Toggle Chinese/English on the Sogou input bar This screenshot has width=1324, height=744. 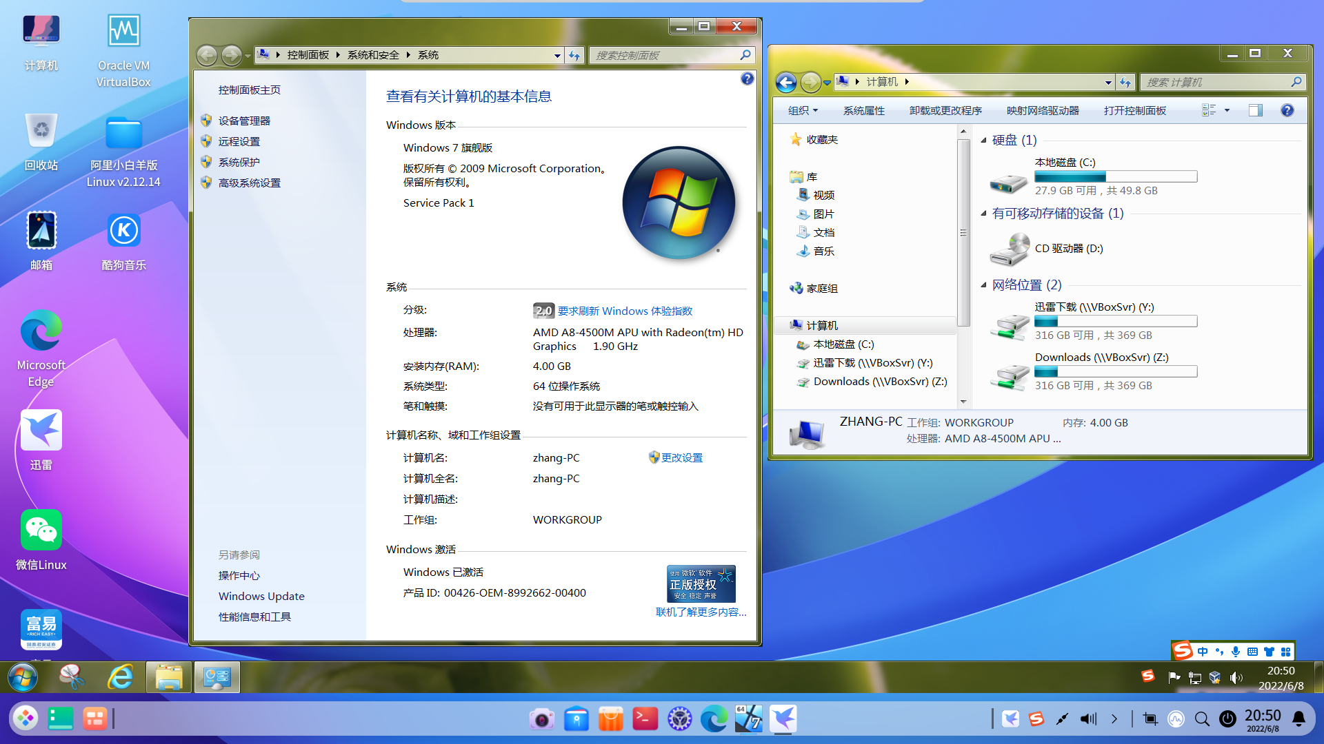pyautogui.click(x=1203, y=651)
